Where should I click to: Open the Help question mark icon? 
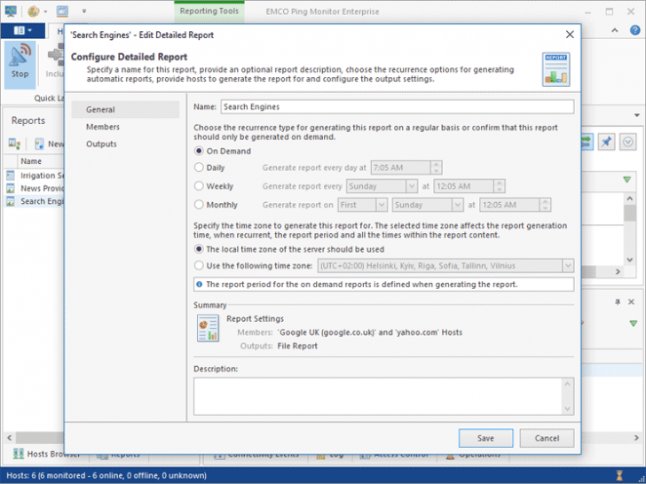[x=634, y=30]
